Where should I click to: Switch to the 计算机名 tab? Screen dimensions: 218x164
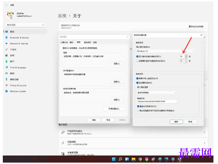[64, 42]
